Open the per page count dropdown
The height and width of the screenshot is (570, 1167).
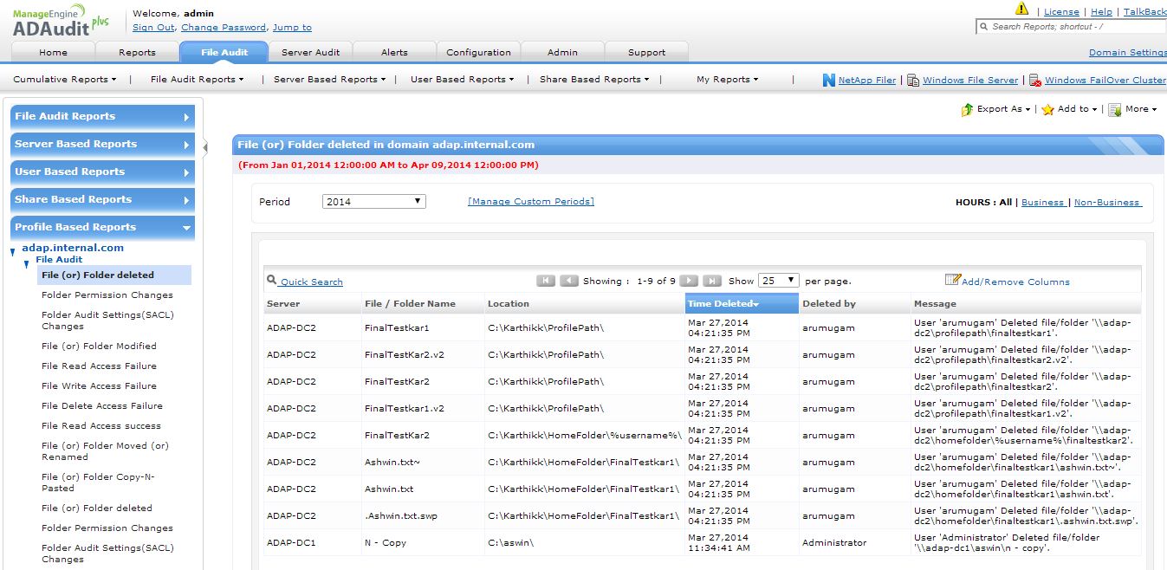778,281
